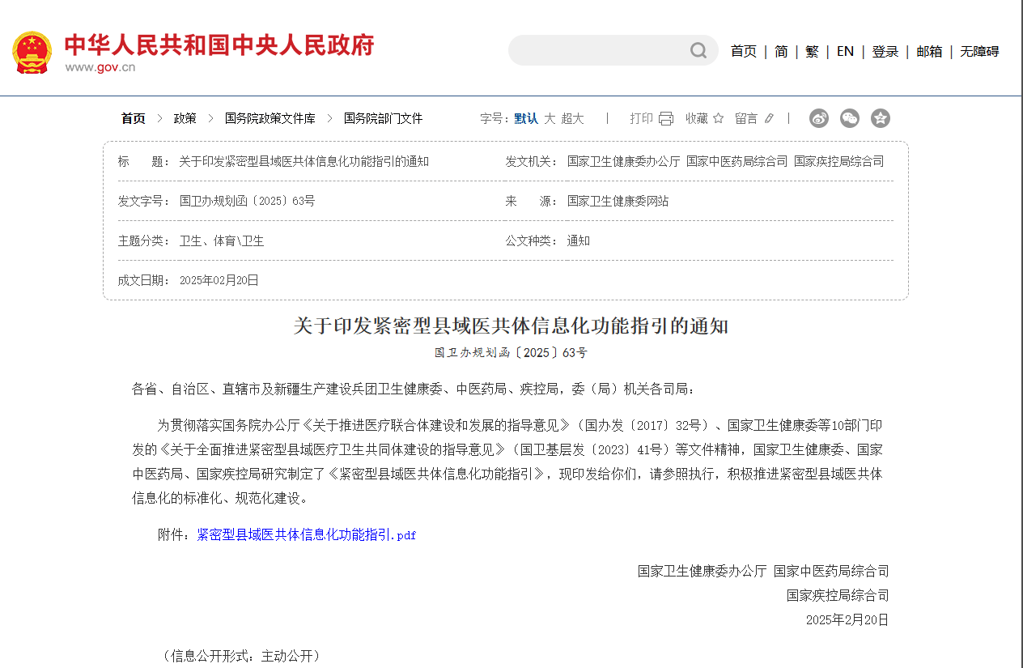Set font size to 大
This screenshot has width=1023, height=668.
pyautogui.click(x=550, y=119)
